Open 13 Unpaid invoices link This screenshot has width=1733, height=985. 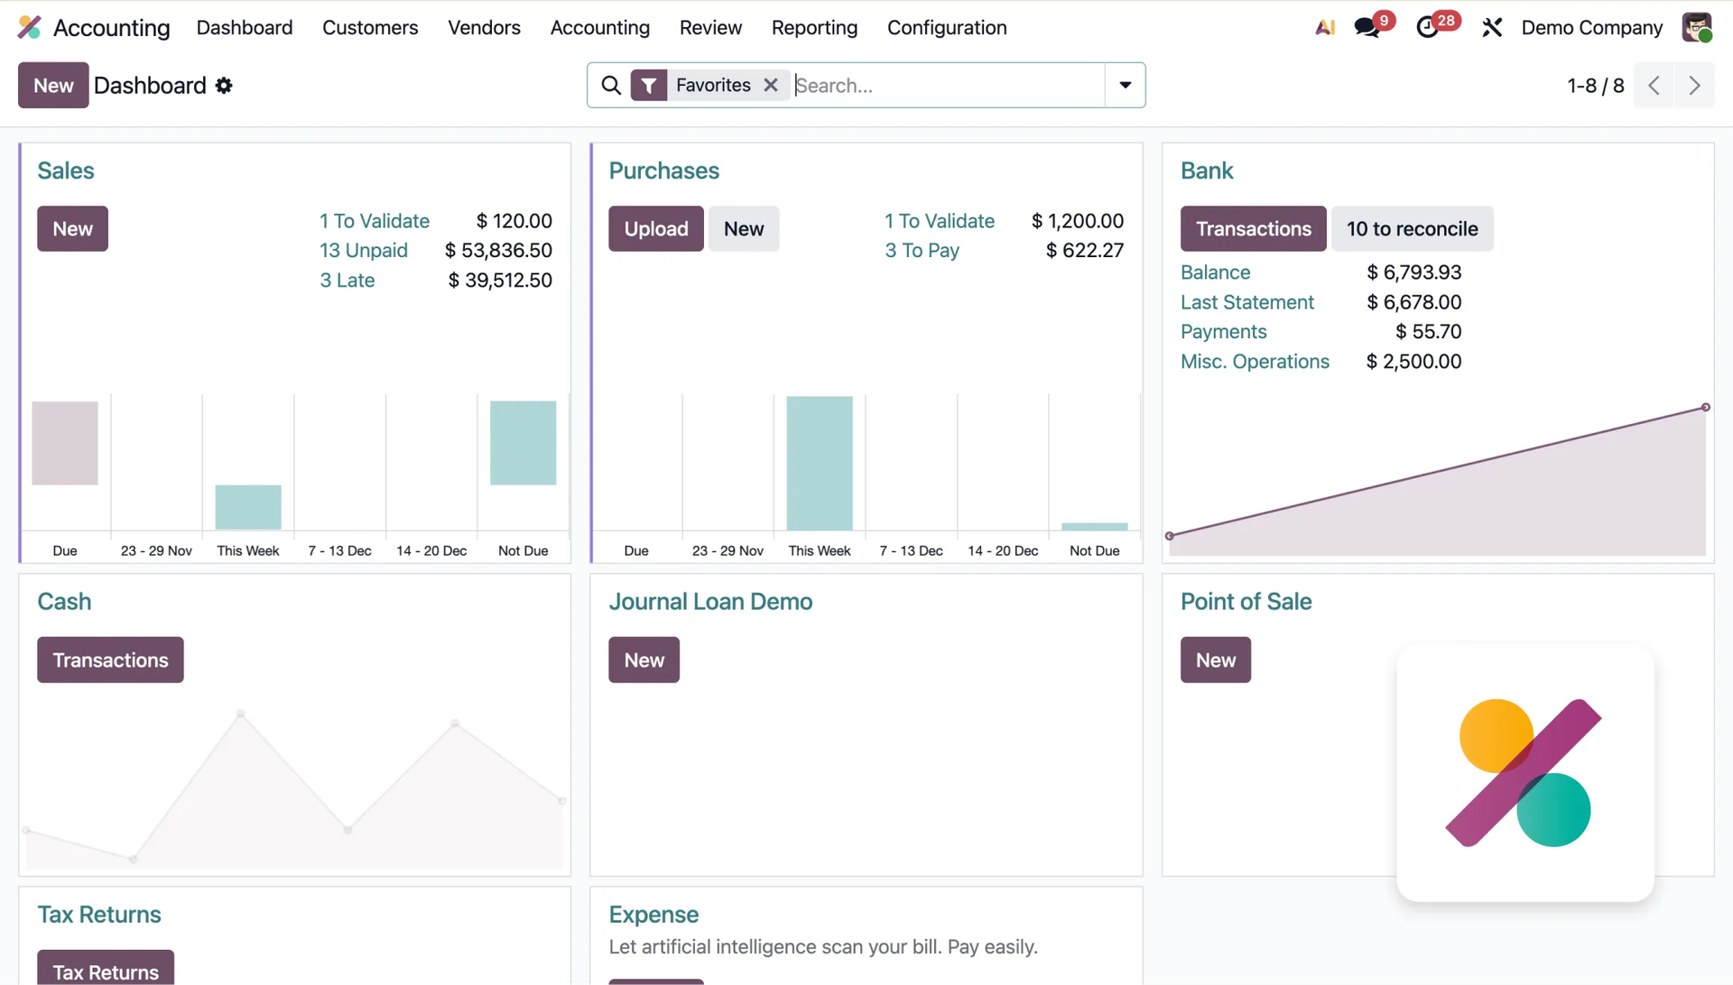363,251
